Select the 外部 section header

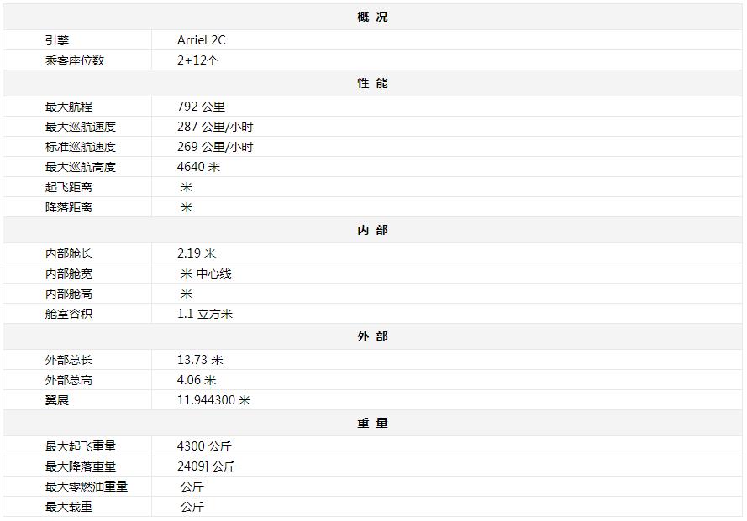coord(372,336)
